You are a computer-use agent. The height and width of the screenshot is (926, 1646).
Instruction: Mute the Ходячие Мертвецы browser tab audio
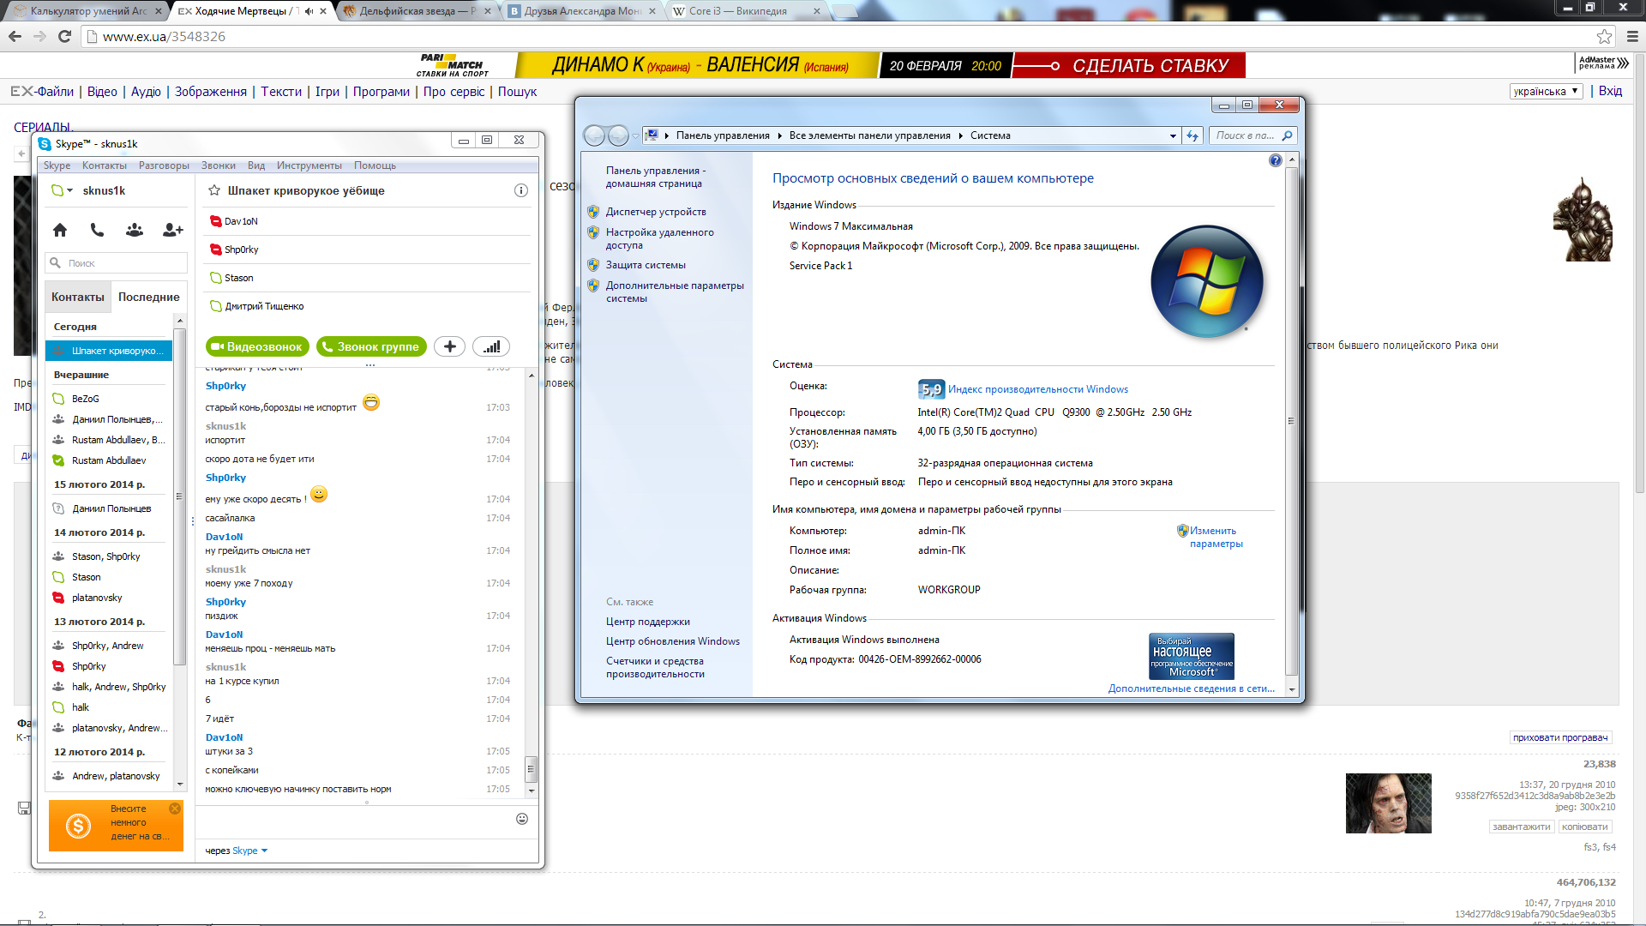click(x=309, y=11)
